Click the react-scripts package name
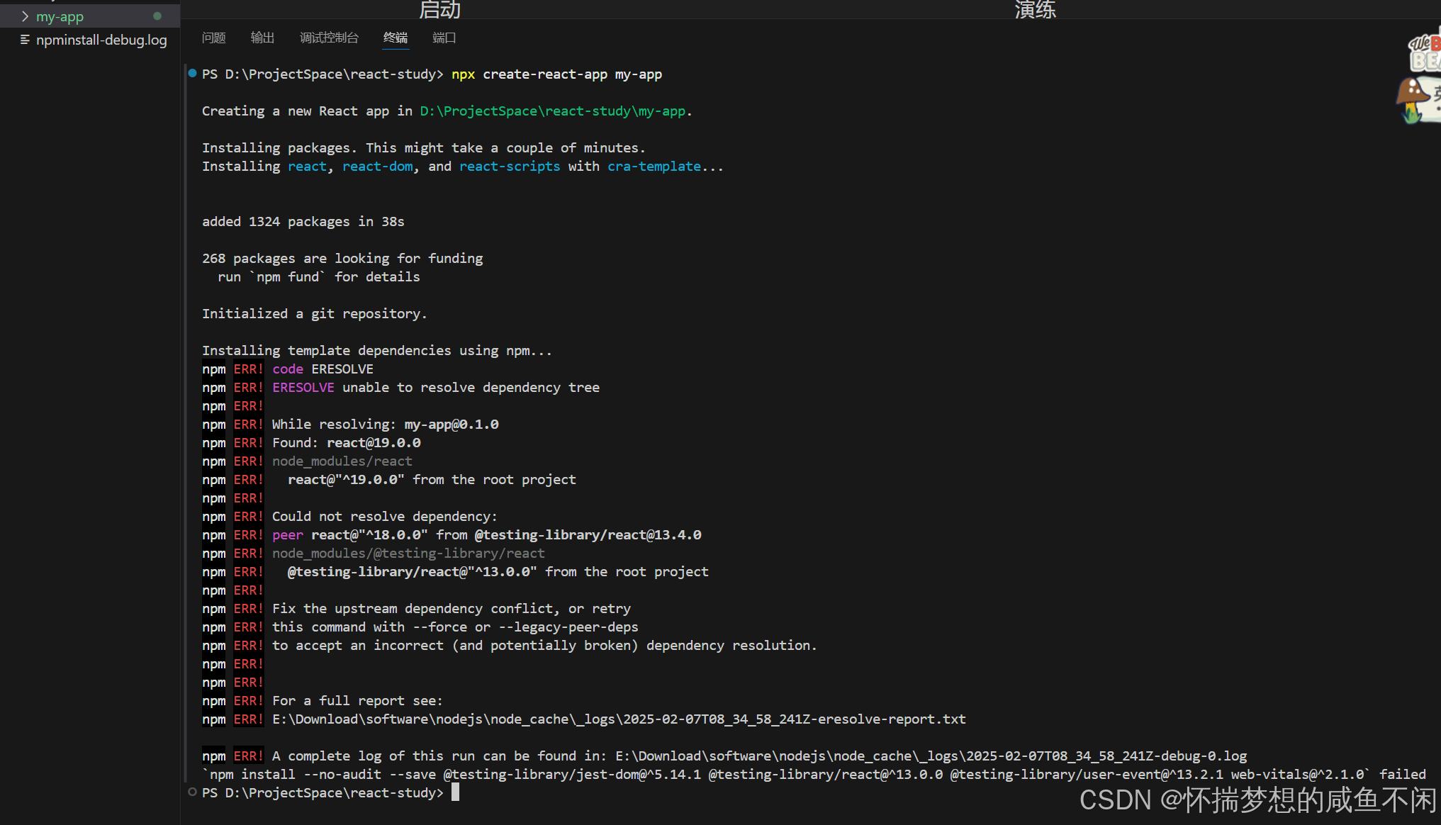This screenshot has width=1441, height=825. pyautogui.click(x=510, y=167)
